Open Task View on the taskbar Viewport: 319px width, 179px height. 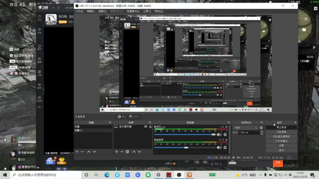pos(96,175)
